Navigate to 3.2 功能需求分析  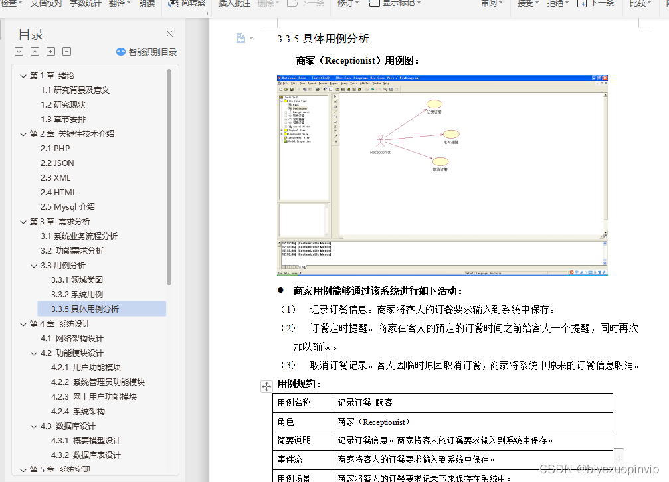72,250
